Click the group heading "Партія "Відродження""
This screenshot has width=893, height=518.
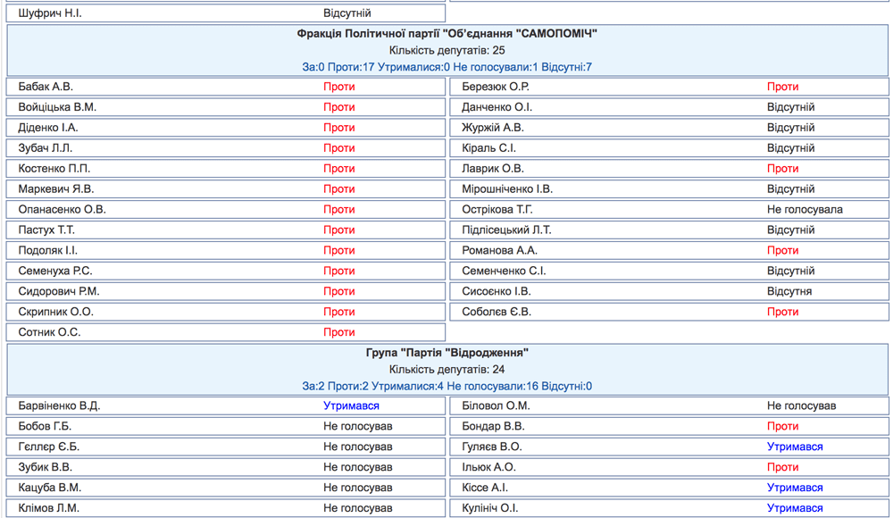tap(447, 353)
